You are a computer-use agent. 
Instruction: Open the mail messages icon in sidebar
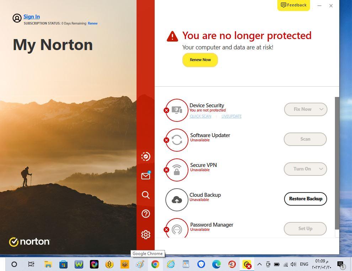(146, 176)
